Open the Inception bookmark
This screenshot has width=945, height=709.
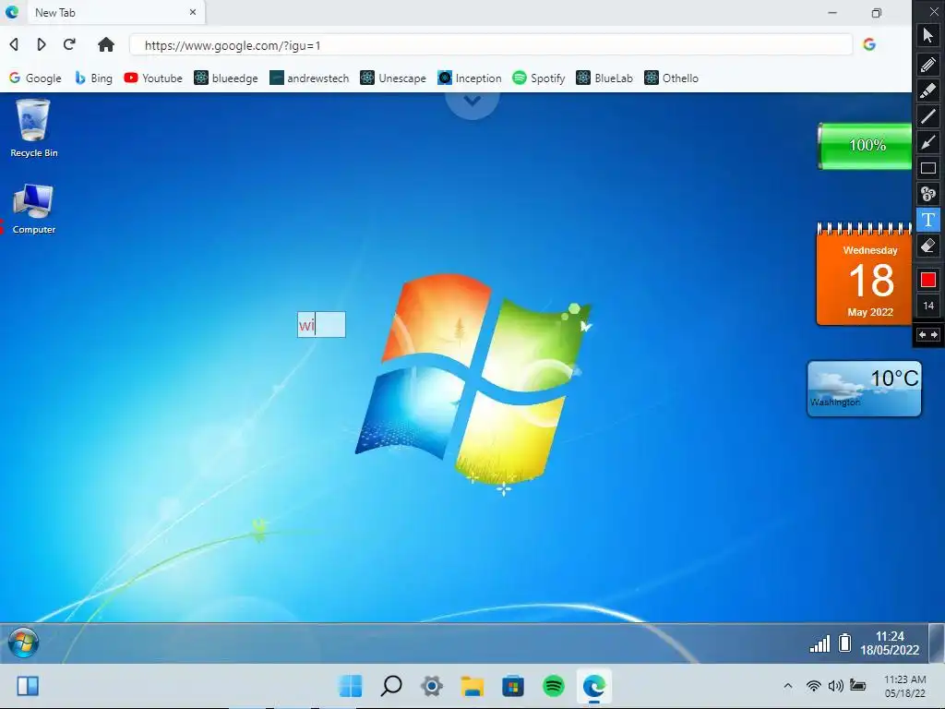click(x=470, y=78)
